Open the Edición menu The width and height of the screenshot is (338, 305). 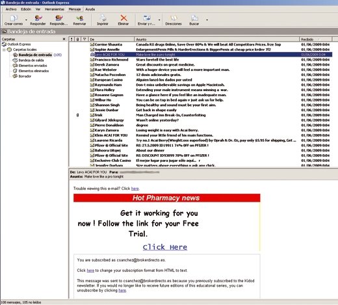[26, 9]
